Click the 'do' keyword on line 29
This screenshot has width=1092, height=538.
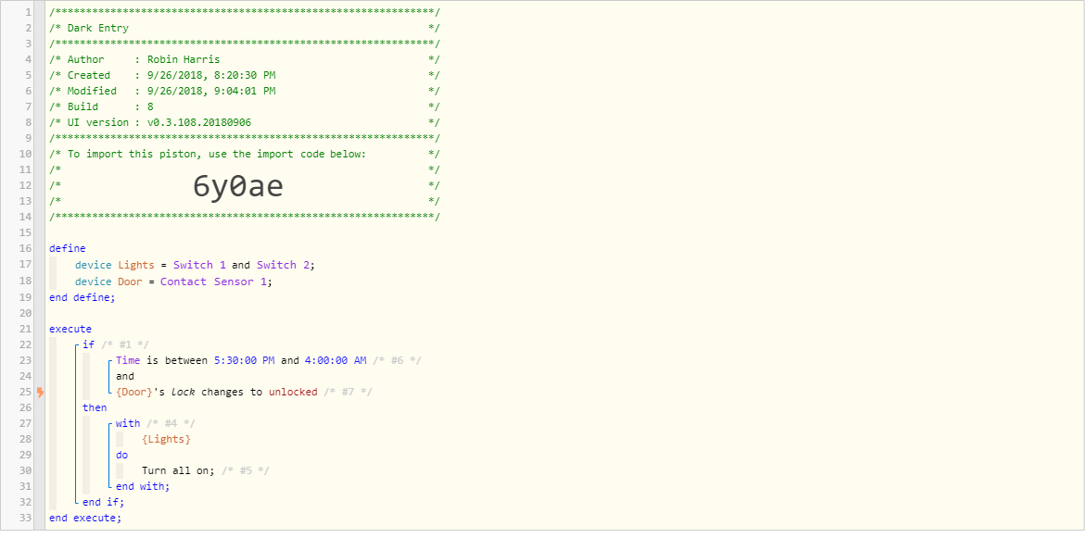point(121,456)
